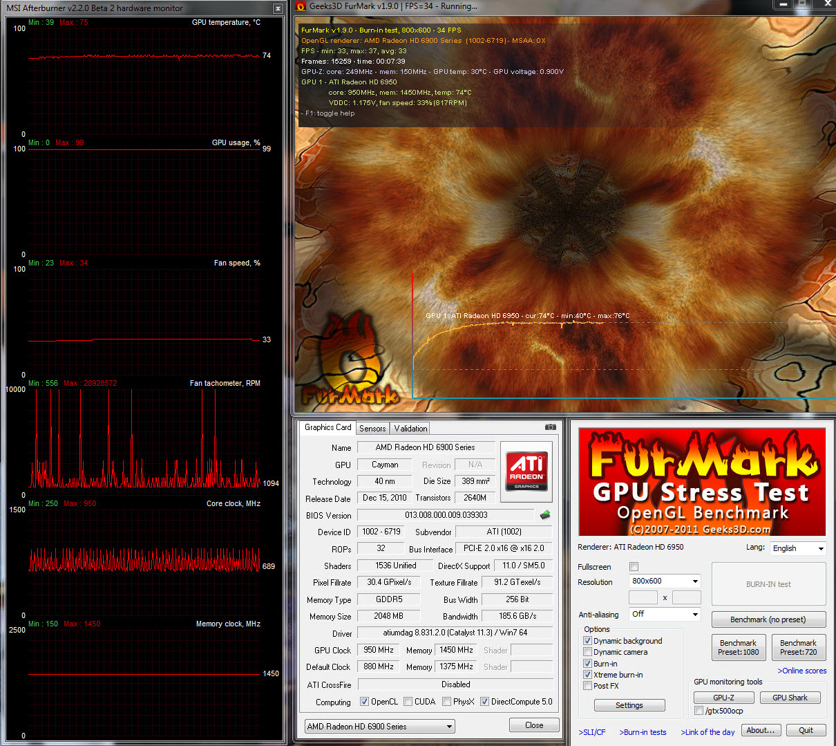Click the About... button
836x746 pixels.
coord(761,730)
